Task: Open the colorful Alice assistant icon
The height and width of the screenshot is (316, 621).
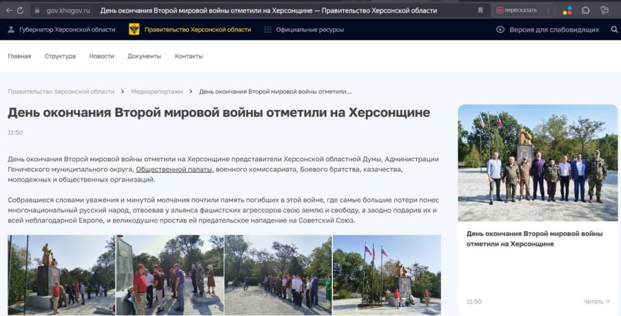Action: click(x=568, y=11)
